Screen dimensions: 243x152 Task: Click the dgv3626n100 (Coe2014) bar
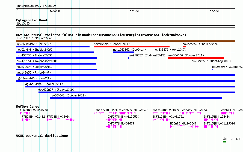[126, 81]
